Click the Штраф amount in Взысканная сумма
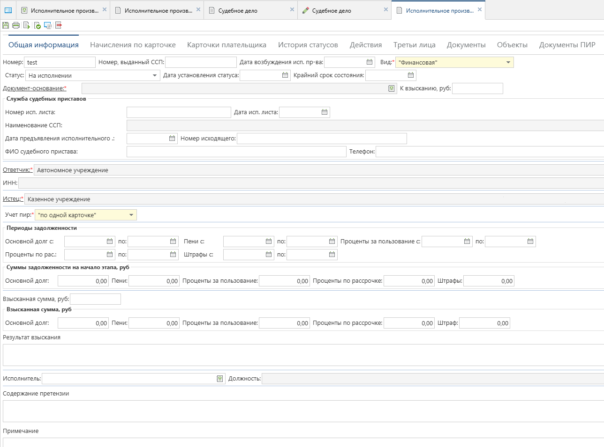Image resolution: width=604 pixels, height=447 pixels. click(x=484, y=323)
